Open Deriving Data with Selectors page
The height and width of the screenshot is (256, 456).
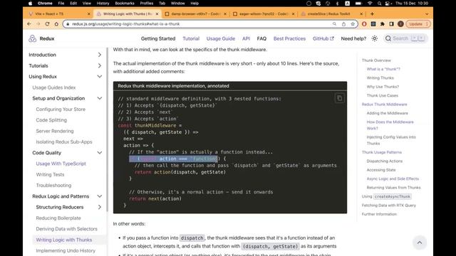[x=66, y=229]
